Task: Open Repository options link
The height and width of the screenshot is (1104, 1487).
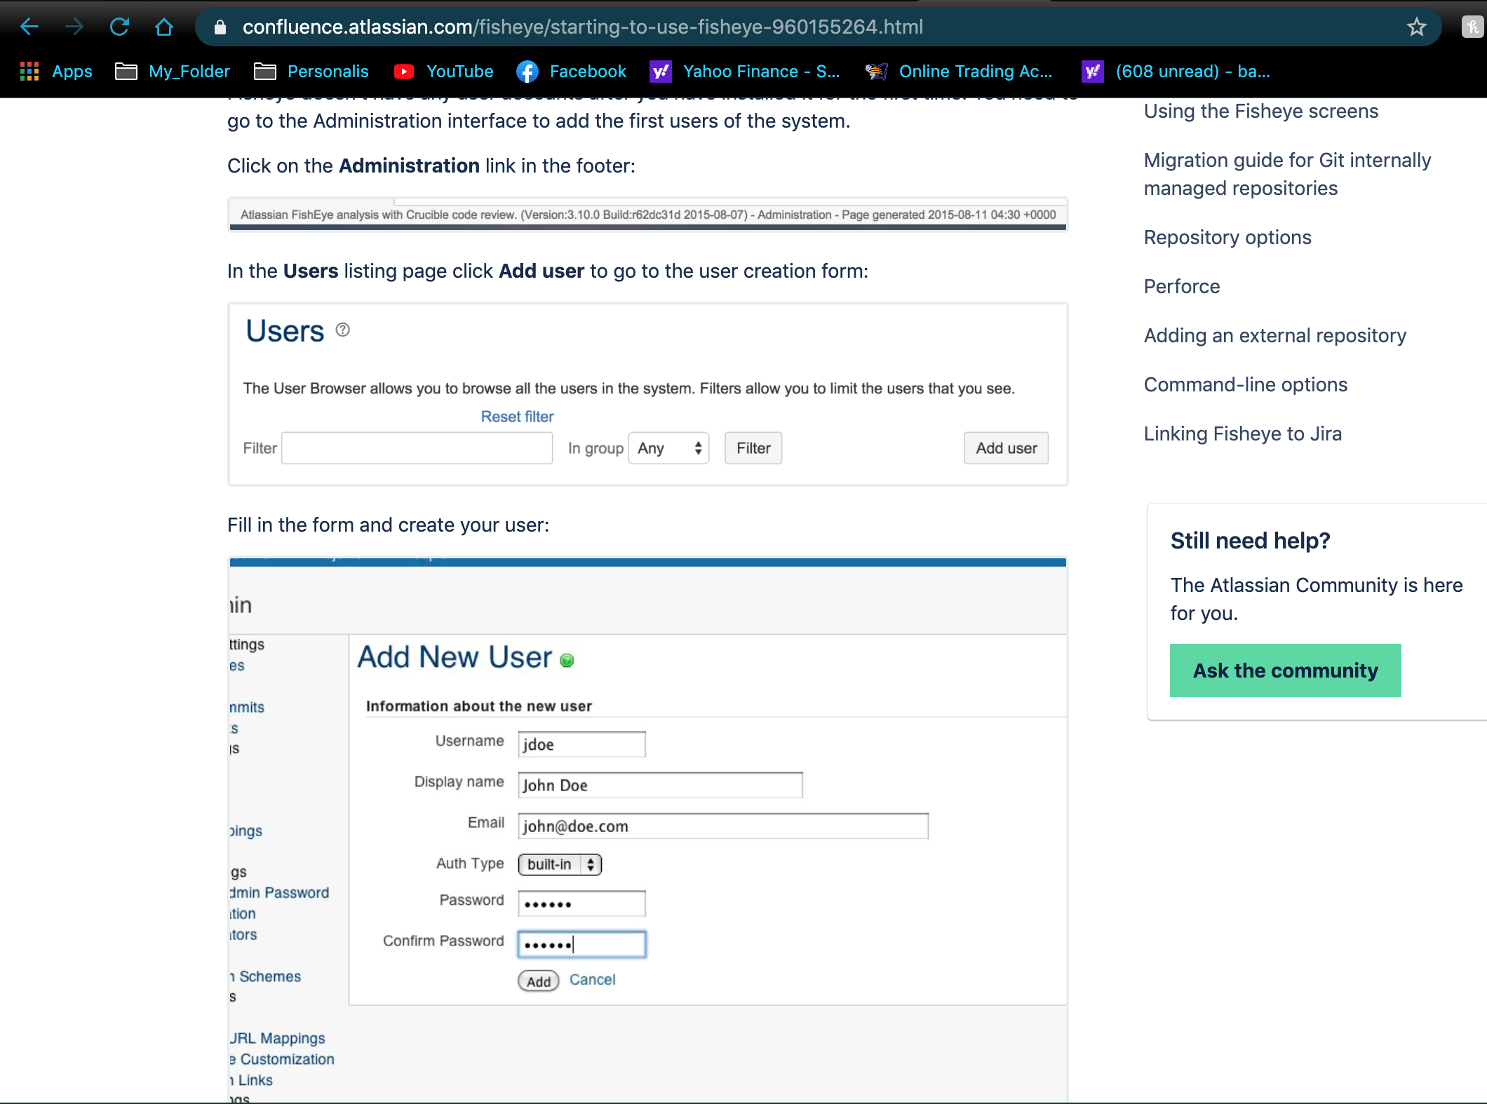Action: [x=1227, y=237]
